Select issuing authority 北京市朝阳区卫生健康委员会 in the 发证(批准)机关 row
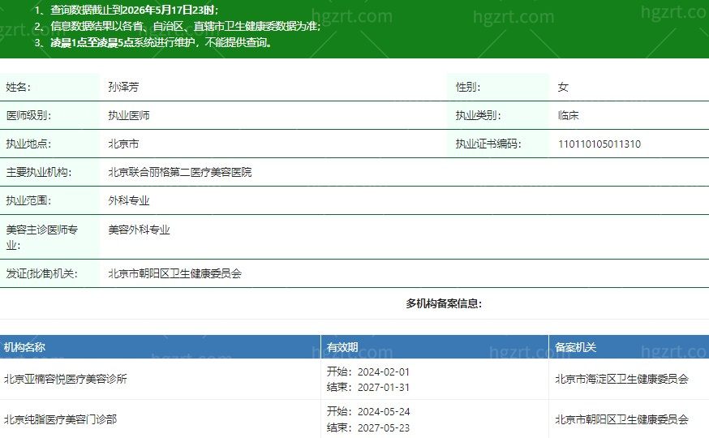Screen dimensions: 709x438 [175, 273]
